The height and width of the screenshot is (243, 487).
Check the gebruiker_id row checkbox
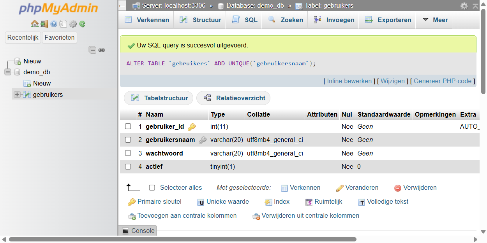pos(128,126)
